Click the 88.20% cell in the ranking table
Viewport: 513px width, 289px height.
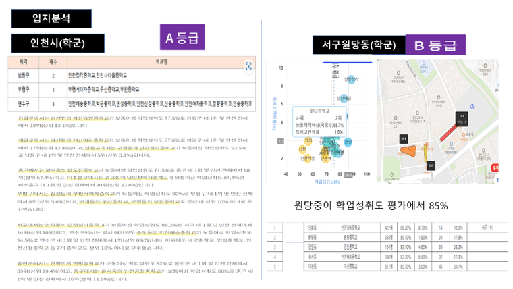(x=406, y=228)
